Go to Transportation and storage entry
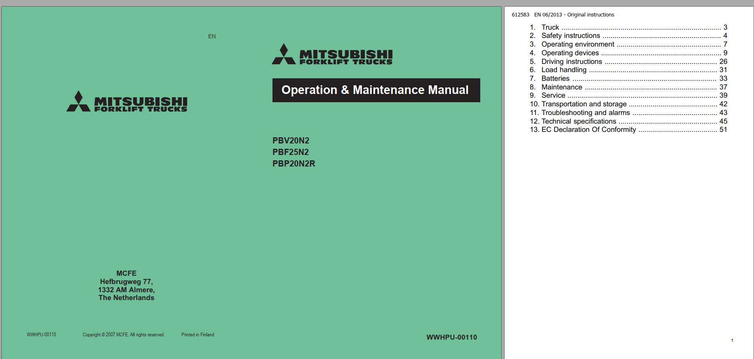The width and height of the screenshot is (754, 359). pos(628,104)
